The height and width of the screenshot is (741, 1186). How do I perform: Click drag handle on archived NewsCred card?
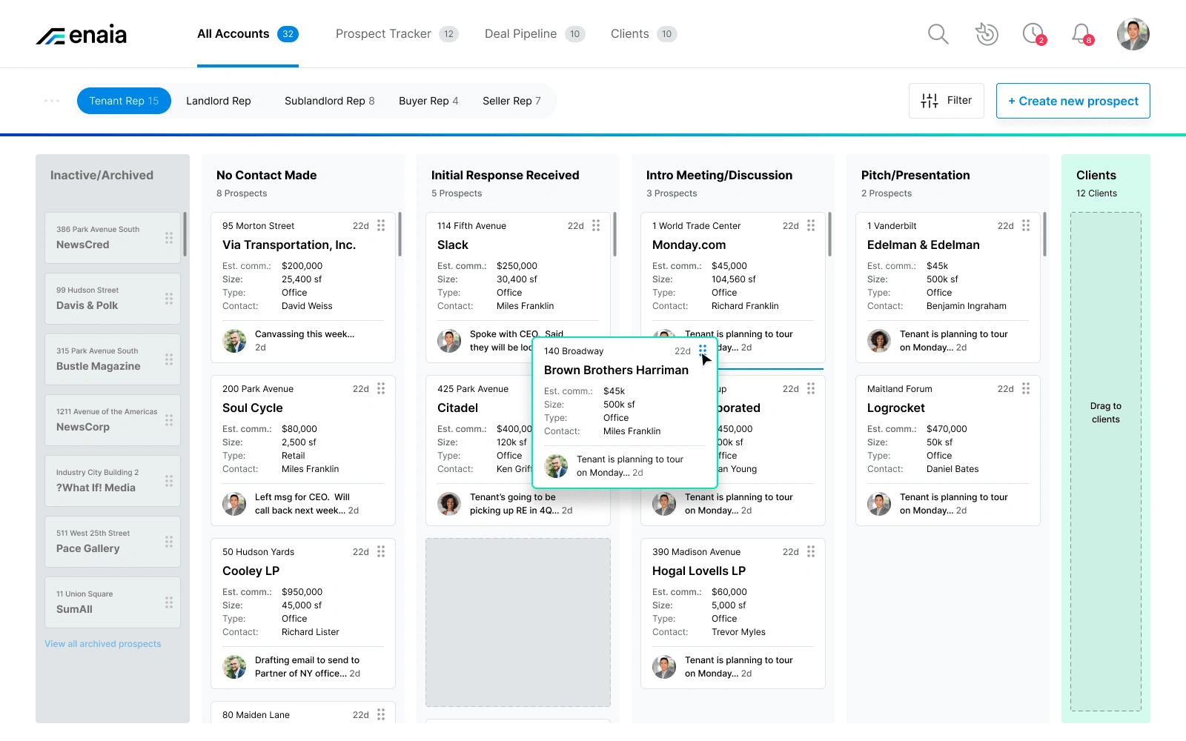click(x=169, y=238)
